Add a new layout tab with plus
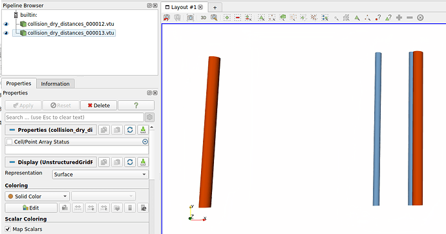The width and height of the screenshot is (446, 234). click(215, 7)
